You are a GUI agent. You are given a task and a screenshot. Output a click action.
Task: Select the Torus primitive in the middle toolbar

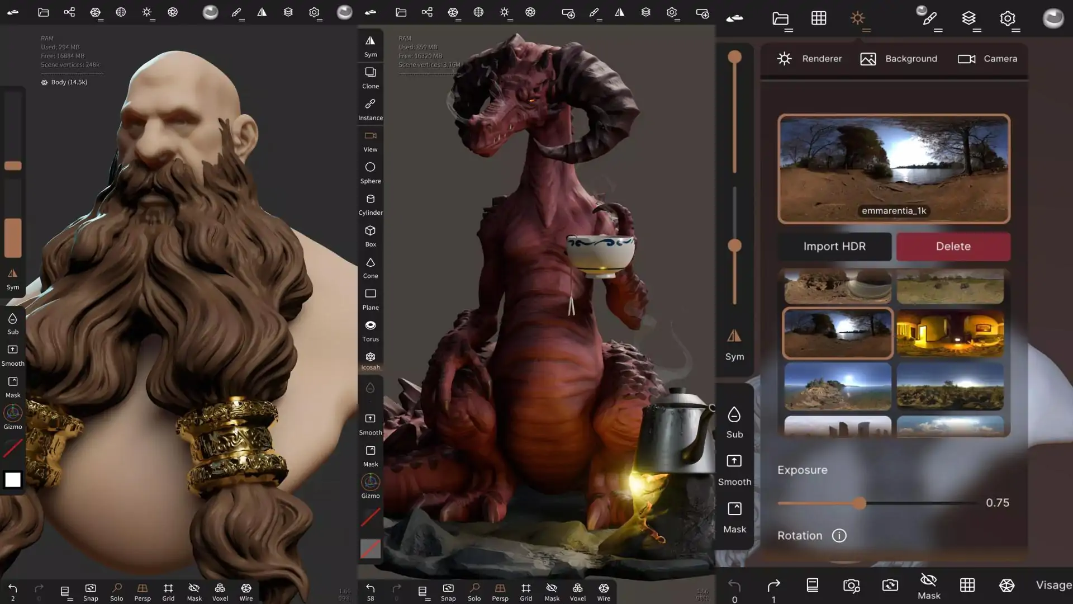click(370, 330)
